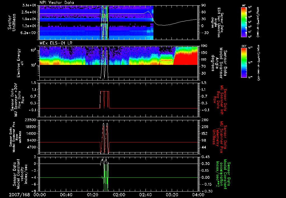
Task: Click the "01:20" time axis label
Action: pyautogui.click(x=92, y=195)
